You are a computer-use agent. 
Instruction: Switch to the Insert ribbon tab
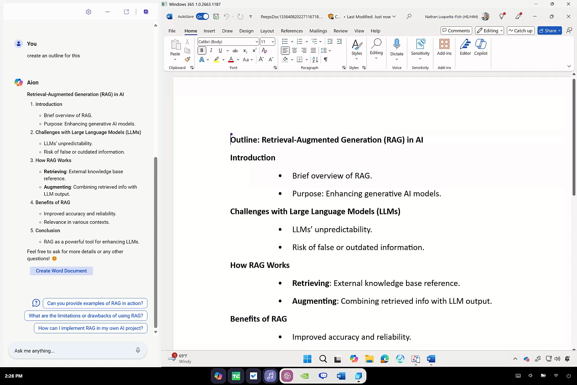tap(209, 31)
